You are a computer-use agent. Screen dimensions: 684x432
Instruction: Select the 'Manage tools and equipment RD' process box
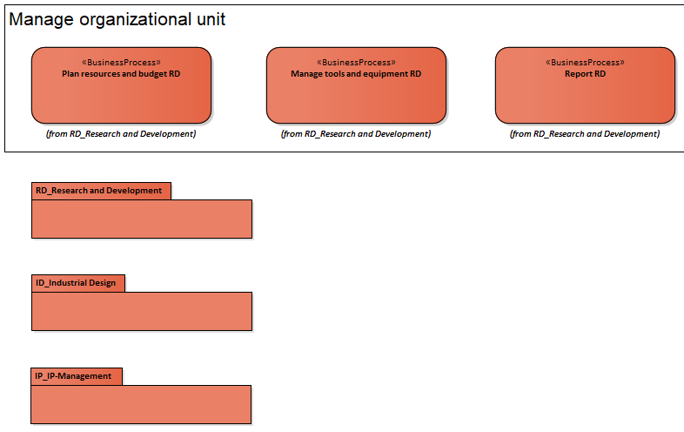coord(356,98)
